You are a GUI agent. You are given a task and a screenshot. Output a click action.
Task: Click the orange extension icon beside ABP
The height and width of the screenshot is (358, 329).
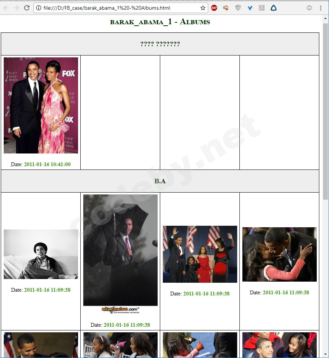[x=226, y=8]
